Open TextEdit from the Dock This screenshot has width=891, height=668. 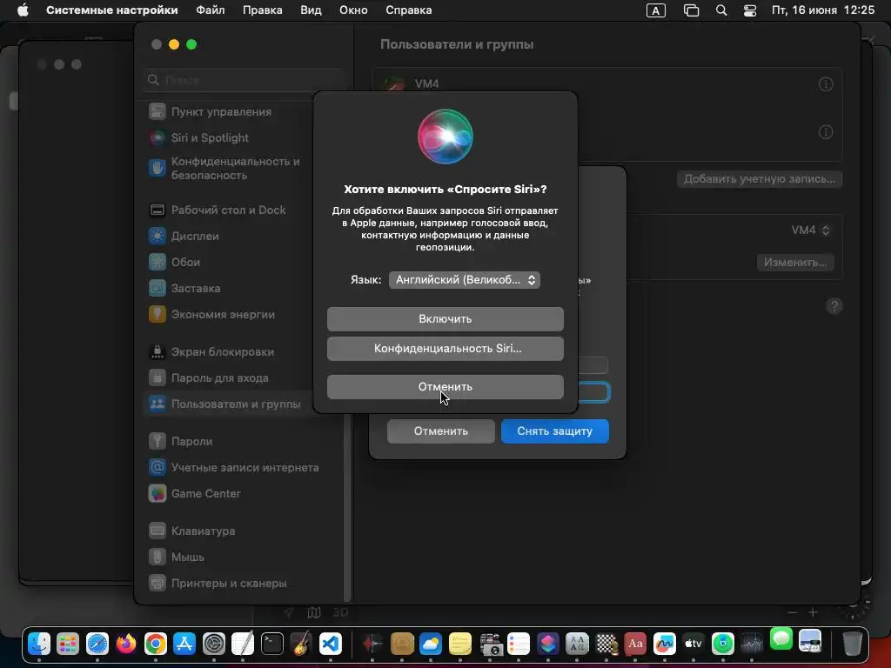coord(243,644)
